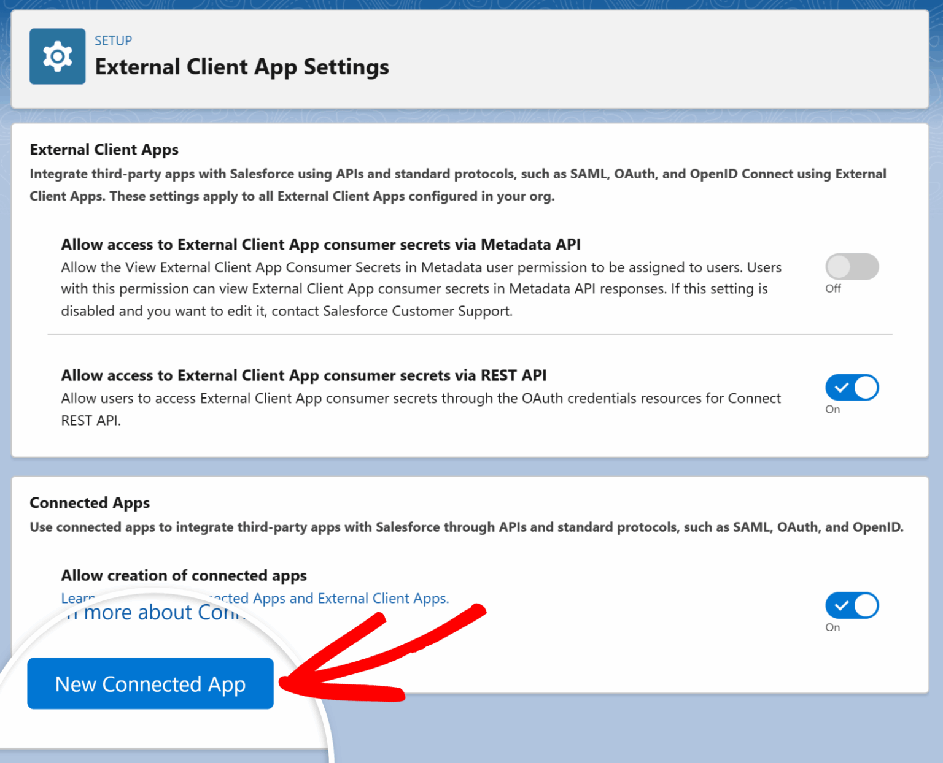The width and height of the screenshot is (943, 763).
Task: Click the REST API setting title
Action: click(303, 375)
